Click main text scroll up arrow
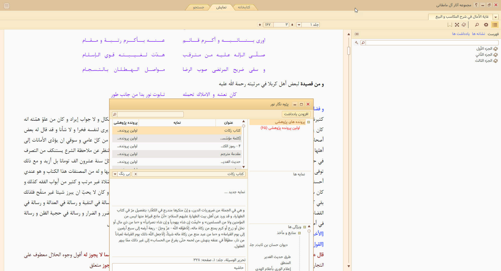501x271 pixels. click(x=349, y=34)
